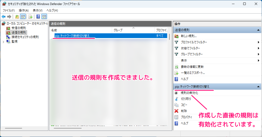Open the プロファイルでフィルター submenu arrow
The width and height of the screenshot is (262, 137).
[x=258, y=42]
